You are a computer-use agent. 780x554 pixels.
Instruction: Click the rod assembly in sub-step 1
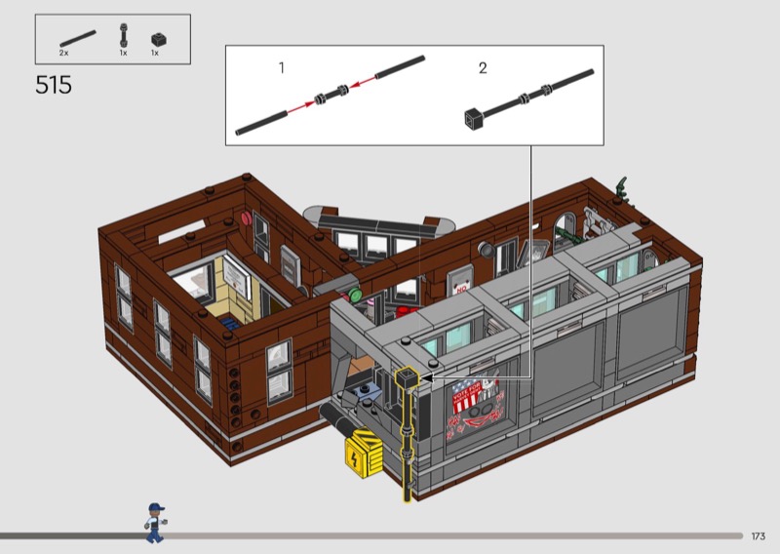[x=331, y=96]
